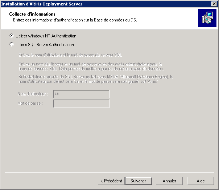Image resolution: width=219 pixels, height=190 pixels.
Task: Select the Utiliser Windows NT Authentication radio button
Action: (x=12, y=36)
